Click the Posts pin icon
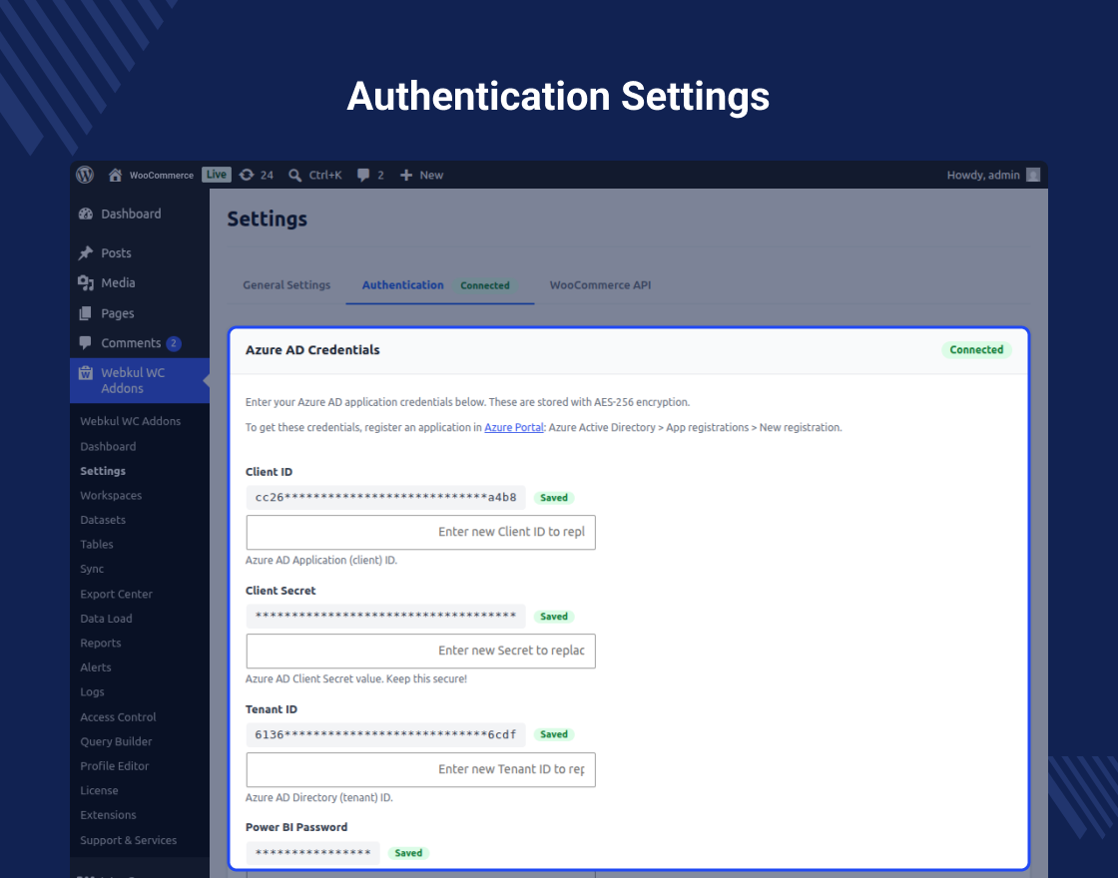This screenshot has width=1118, height=878. pos(86,253)
